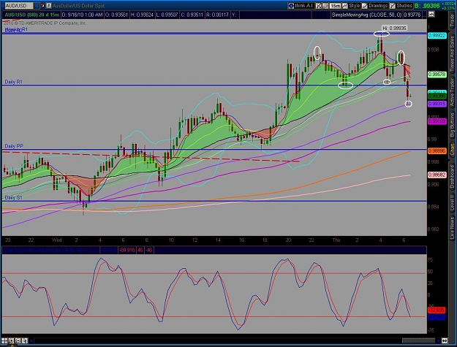The height and width of the screenshot is (347, 457).
Task: Click the red -32.605 stochastic value bubble
Action: (437, 310)
